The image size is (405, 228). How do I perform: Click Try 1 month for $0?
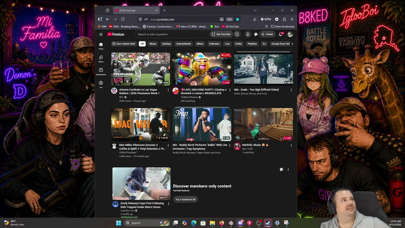pos(185,199)
